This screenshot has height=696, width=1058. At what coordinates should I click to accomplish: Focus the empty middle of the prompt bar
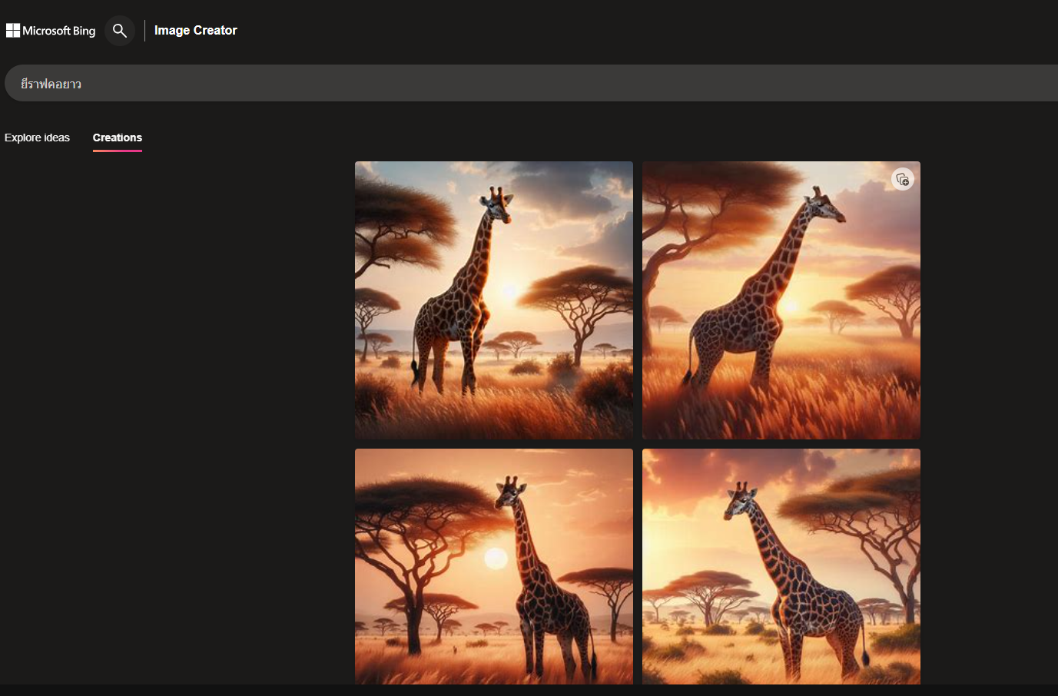(538, 83)
